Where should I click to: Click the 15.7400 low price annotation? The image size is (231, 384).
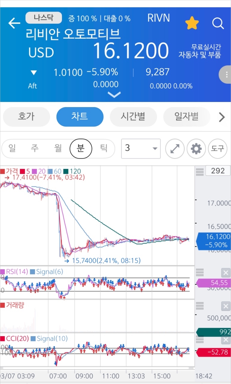[103, 261]
